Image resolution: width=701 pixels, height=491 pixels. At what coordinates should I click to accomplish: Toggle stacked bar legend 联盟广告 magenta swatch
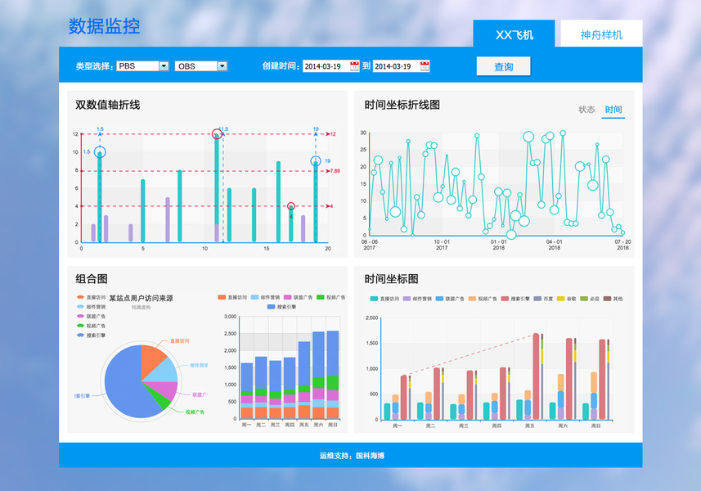287,297
